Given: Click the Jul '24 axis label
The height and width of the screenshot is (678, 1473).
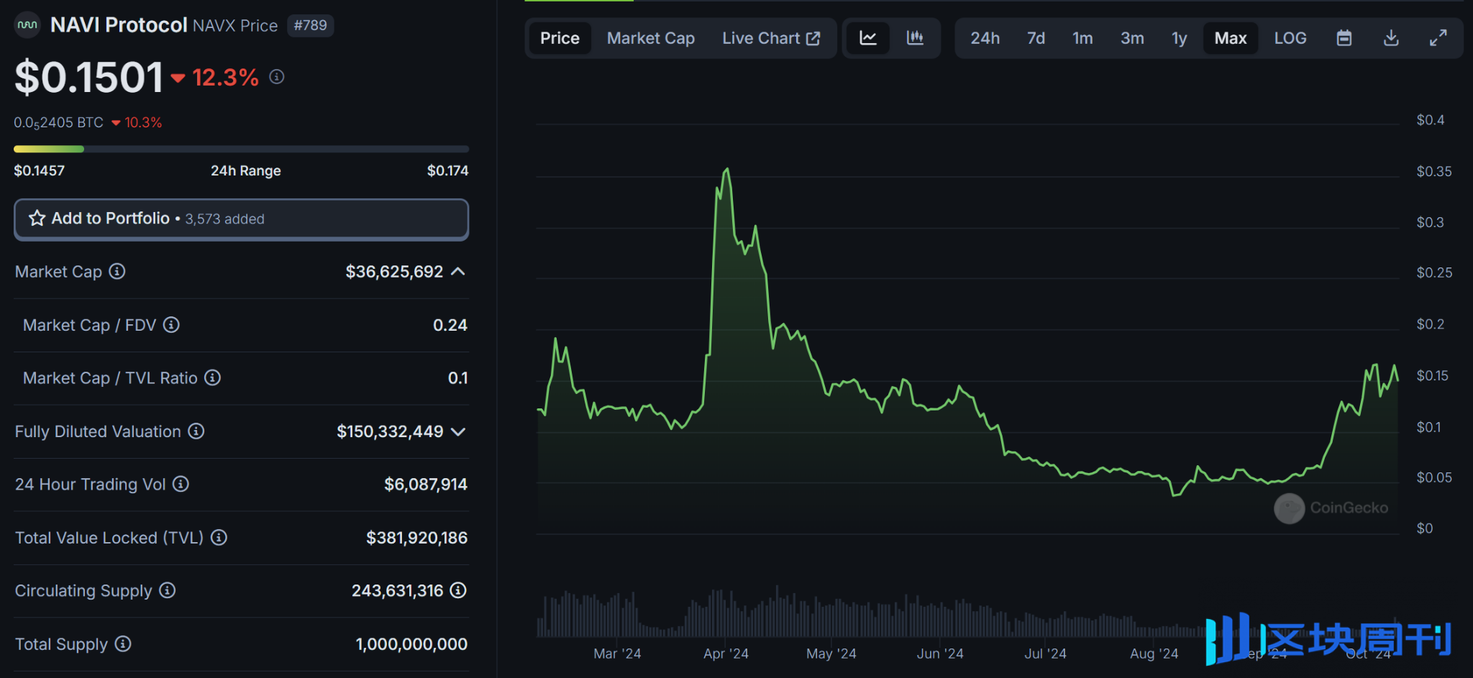Looking at the screenshot, I should click(x=1045, y=654).
